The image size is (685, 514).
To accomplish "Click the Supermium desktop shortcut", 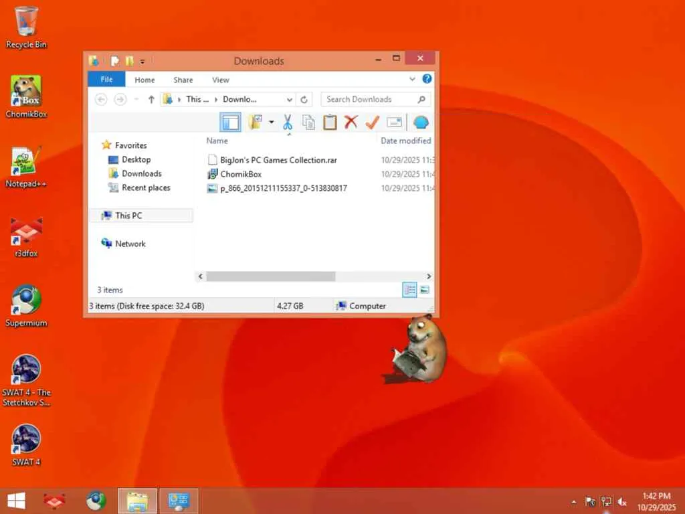I will click(x=26, y=305).
